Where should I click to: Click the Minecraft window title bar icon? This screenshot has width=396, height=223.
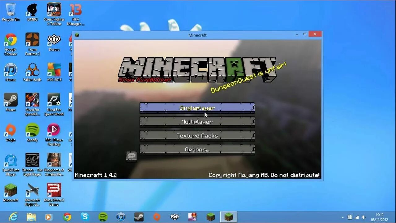pyautogui.click(x=77, y=35)
